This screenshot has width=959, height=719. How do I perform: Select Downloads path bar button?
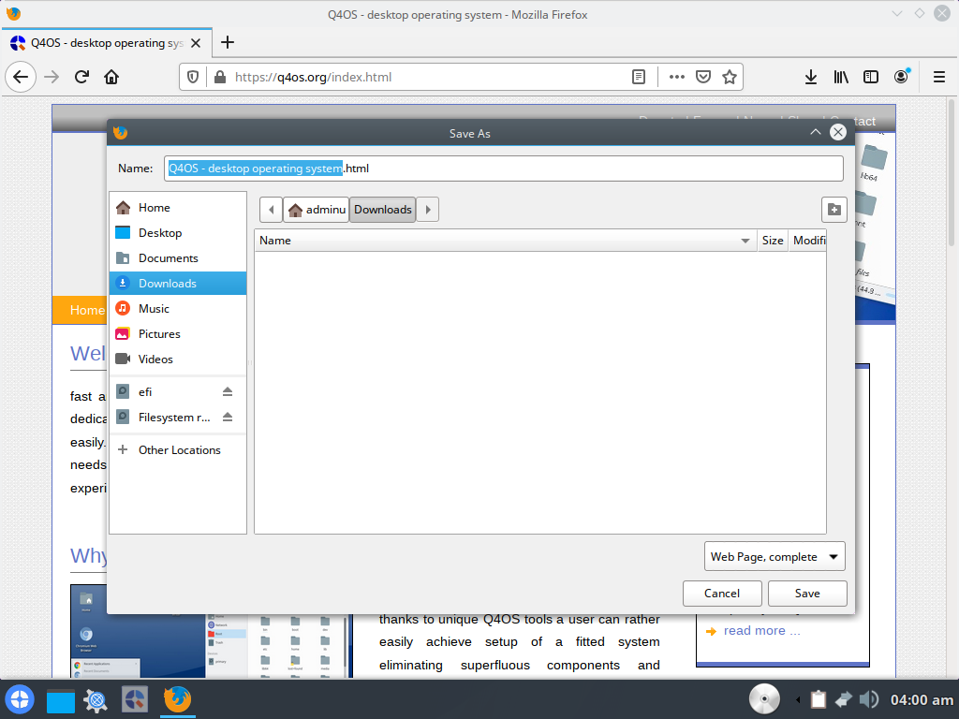383,210
